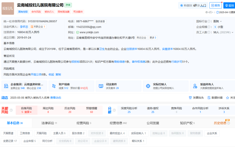Click the 国标行业 help icon
The image size is (235, 151).
(209, 21)
